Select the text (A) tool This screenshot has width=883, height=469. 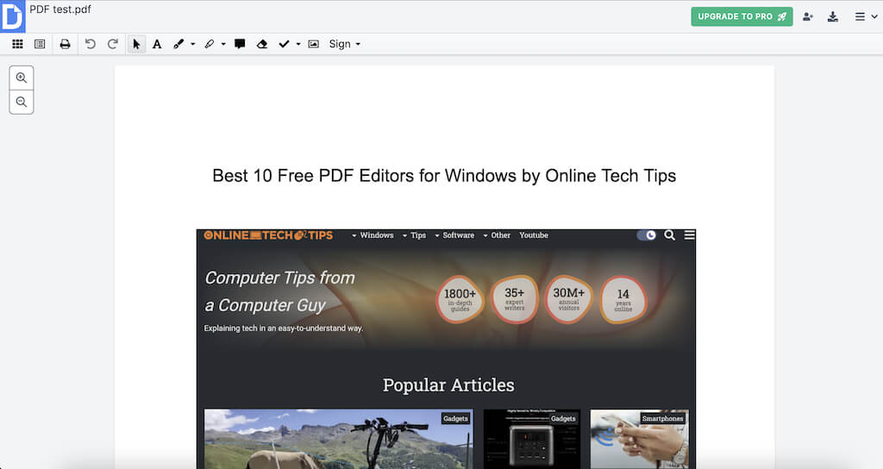tap(157, 44)
